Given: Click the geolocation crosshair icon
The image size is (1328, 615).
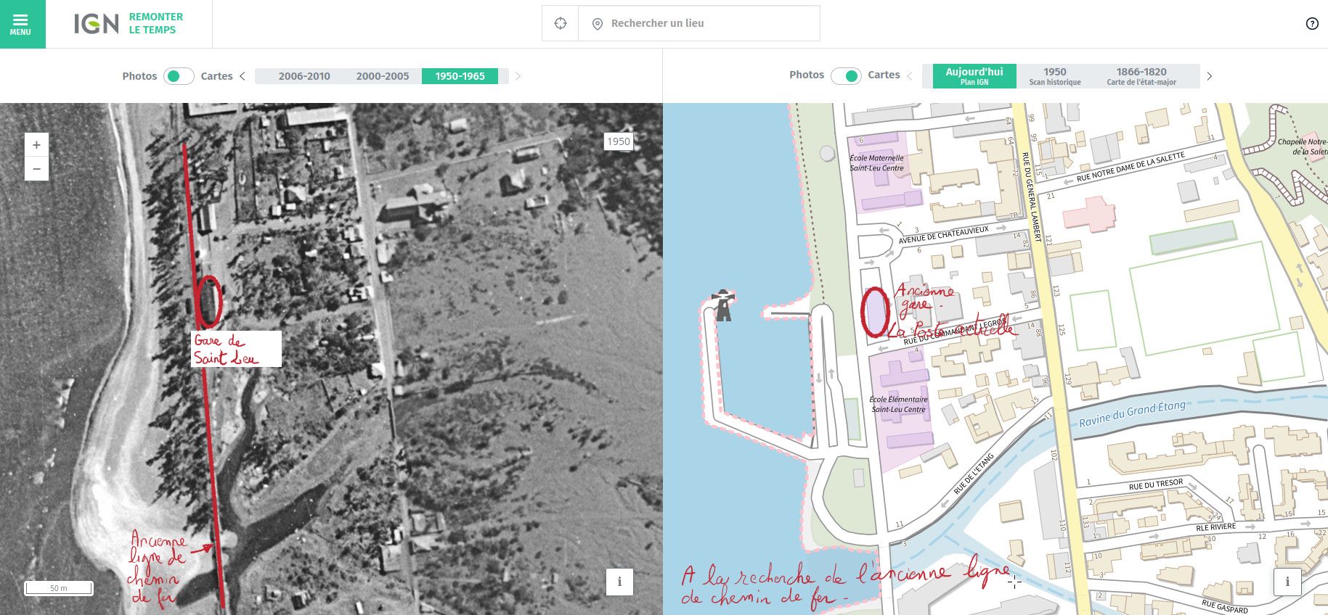Looking at the screenshot, I should 560,23.
